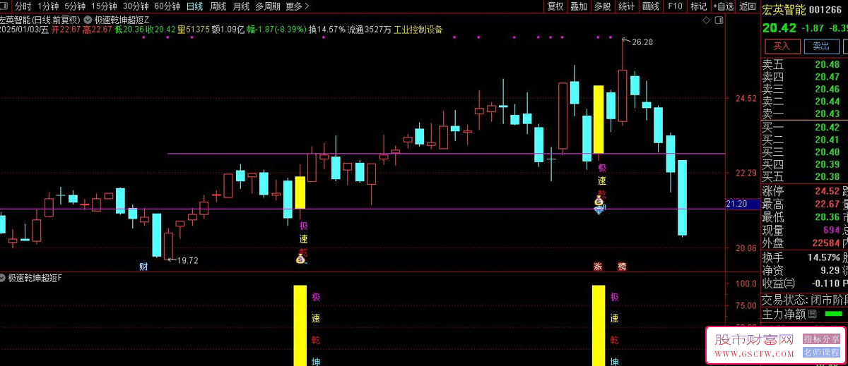Click the 26.28 high price marker
Screen dimensions: 848x366
point(642,42)
